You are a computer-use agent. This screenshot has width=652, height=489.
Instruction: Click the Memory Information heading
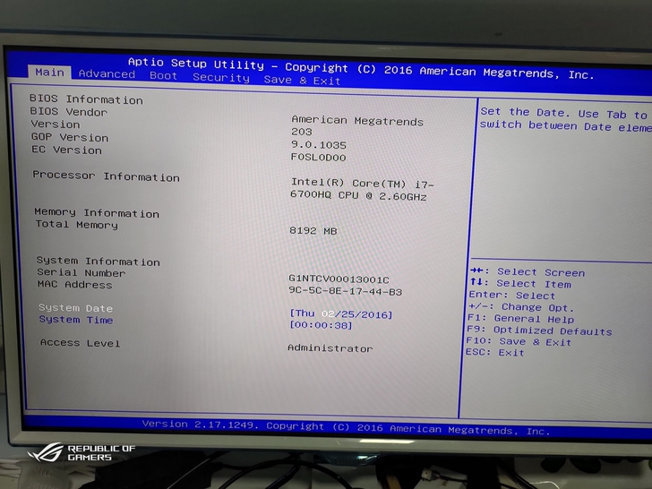pos(97,212)
